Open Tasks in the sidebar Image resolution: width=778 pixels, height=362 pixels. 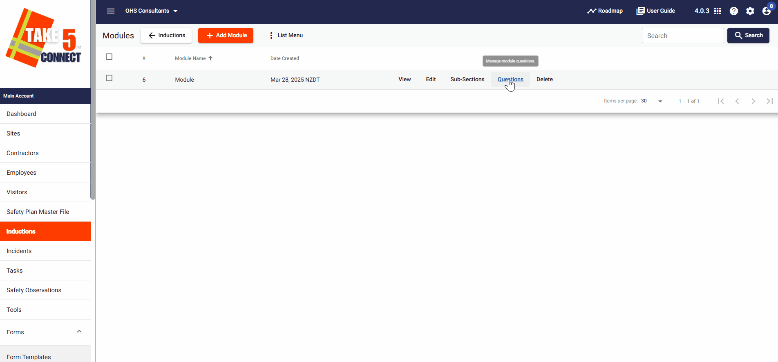click(45, 271)
